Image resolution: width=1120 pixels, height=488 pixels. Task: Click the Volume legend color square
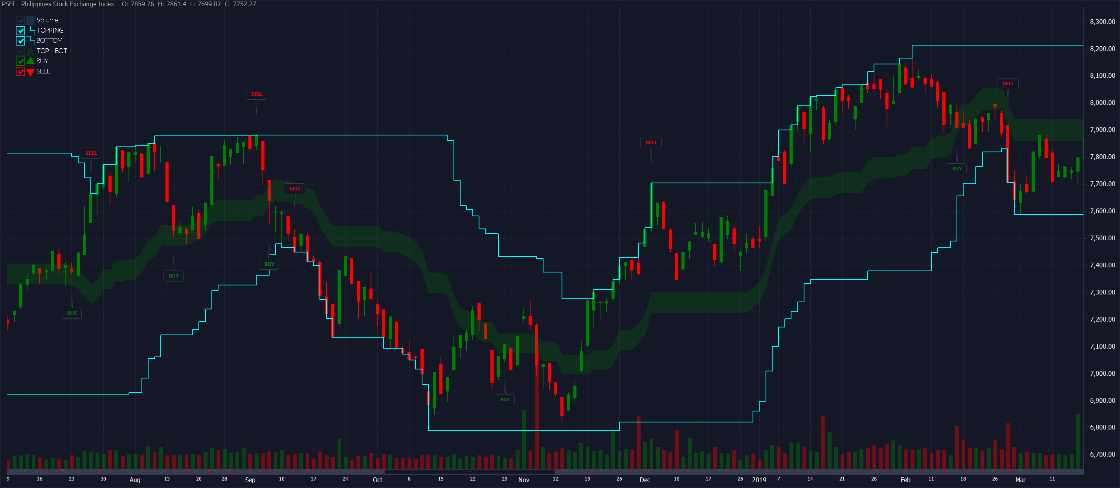click(x=30, y=20)
